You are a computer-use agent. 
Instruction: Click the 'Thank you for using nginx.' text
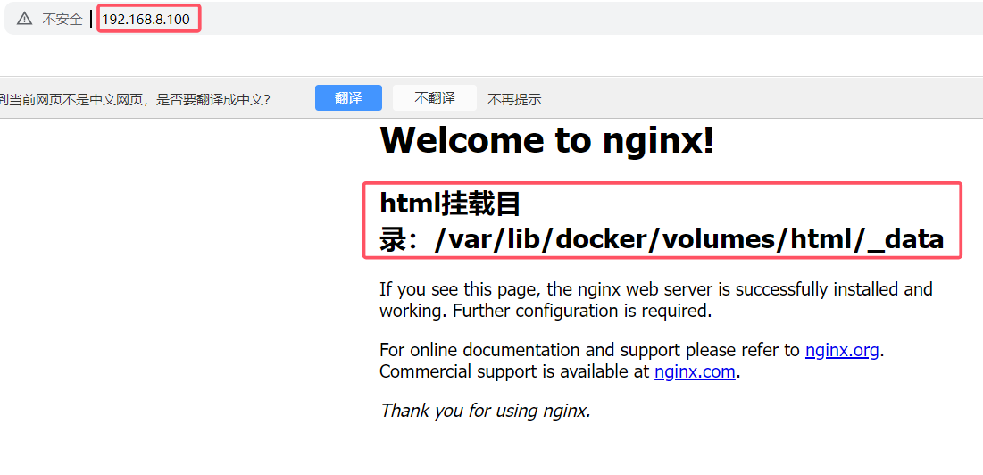[485, 411]
